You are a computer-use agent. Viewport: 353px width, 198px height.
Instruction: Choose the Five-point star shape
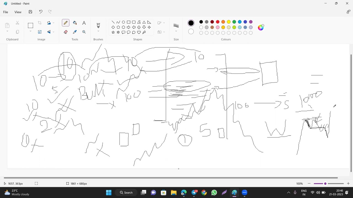click(x=113, y=32)
